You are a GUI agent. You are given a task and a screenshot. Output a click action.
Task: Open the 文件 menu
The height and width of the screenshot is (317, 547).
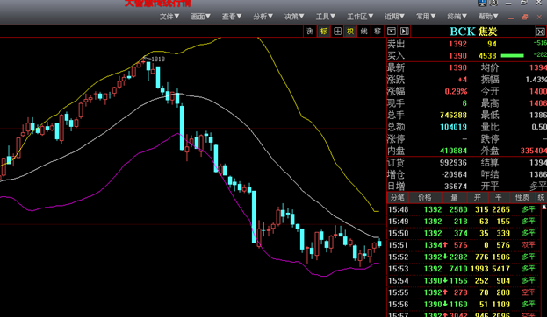169,17
